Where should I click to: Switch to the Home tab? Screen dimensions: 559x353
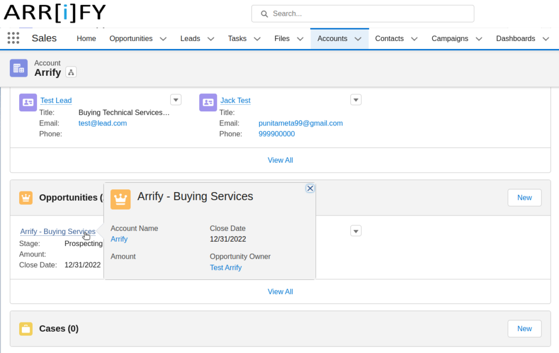tap(86, 38)
